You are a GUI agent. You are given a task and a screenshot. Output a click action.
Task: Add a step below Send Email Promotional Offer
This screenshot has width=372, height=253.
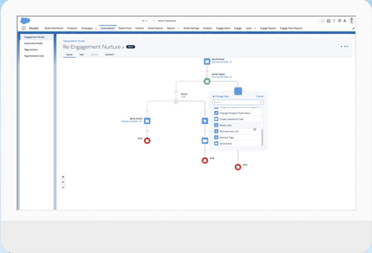207,71
